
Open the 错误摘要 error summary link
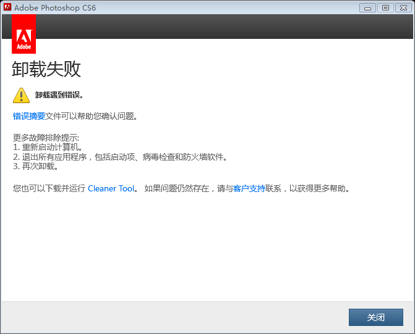tap(29, 116)
